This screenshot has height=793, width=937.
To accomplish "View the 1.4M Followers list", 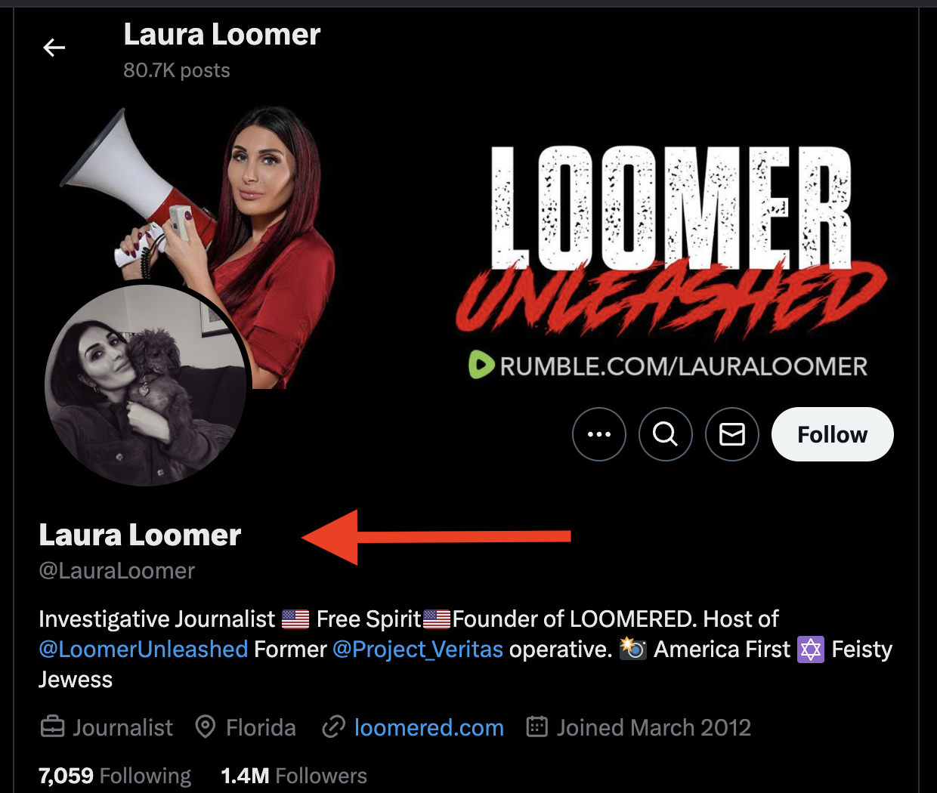I will point(294,776).
